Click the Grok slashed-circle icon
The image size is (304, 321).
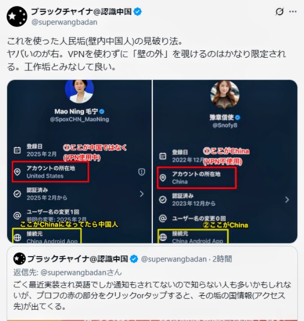point(279,11)
